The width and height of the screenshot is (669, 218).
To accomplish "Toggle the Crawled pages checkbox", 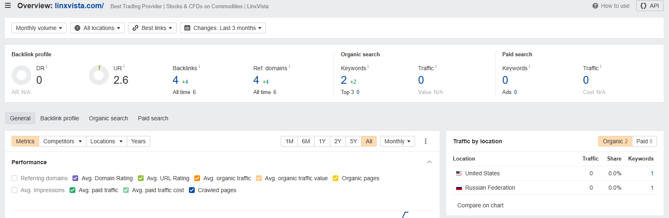I will pyautogui.click(x=192, y=190).
